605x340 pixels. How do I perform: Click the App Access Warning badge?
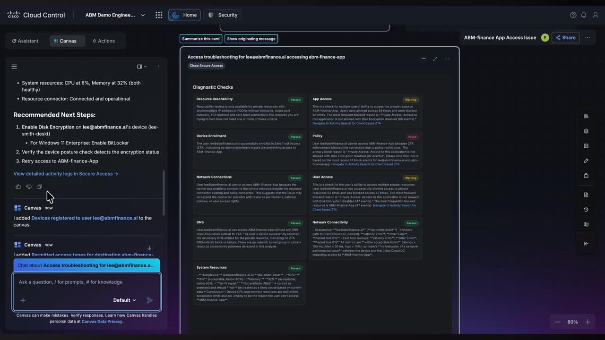click(411, 100)
